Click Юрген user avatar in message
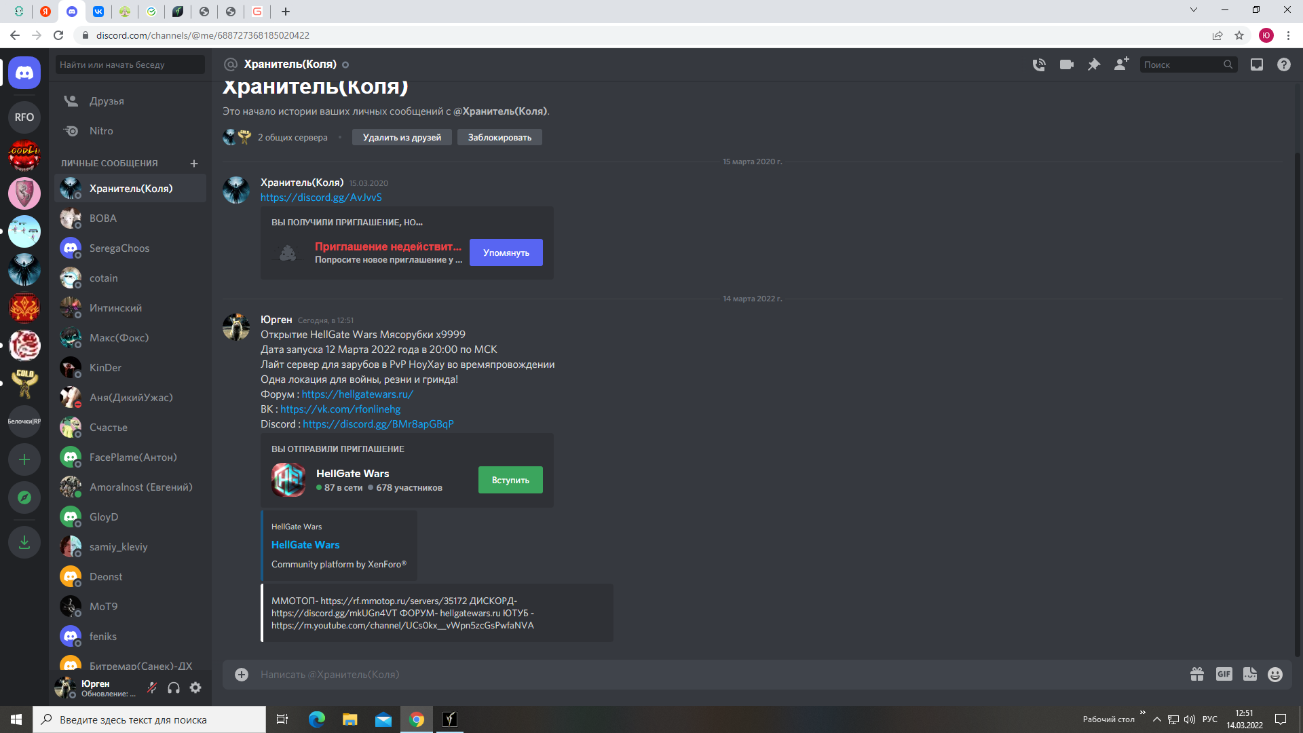Image resolution: width=1303 pixels, height=733 pixels. point(236,327)
